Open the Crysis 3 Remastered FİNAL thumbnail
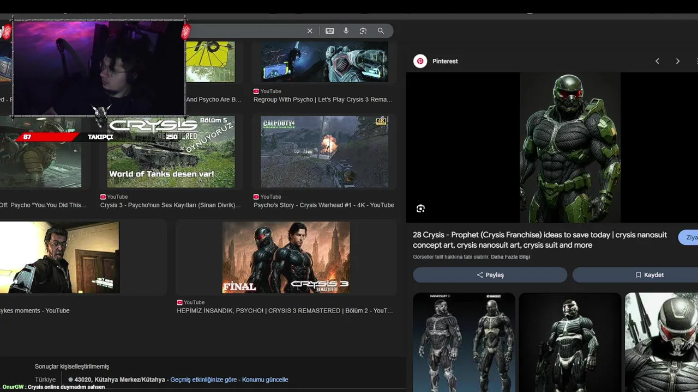 pyautogui.click(x=286, y=257)
